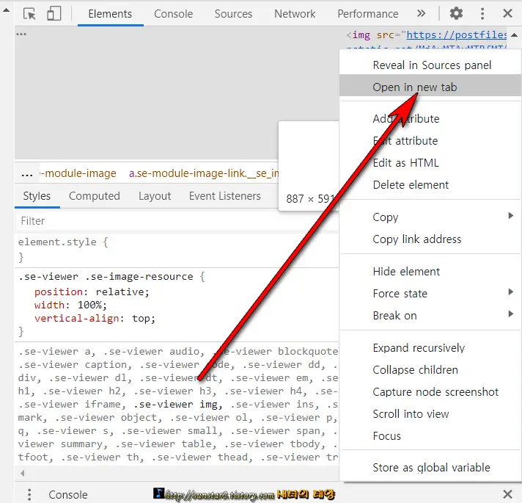Activate the inspect element picker icon

coord(29,14)
